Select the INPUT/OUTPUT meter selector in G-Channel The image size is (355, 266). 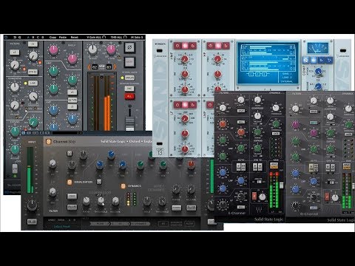[x=347, y=166]
